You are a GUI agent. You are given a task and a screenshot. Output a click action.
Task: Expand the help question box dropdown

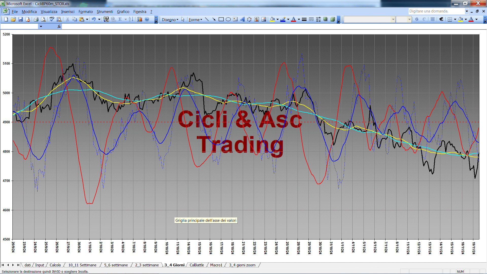[466, 11]
